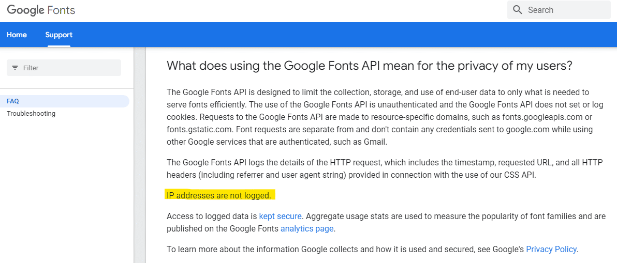Select FAQ in the sidebar
The height and width of the screenshot is (263, 617).
coord(65,101)
